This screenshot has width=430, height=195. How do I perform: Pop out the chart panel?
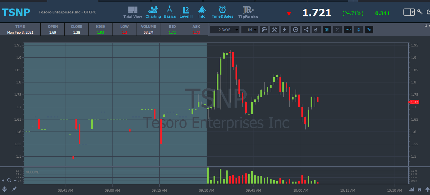point(426,25)
